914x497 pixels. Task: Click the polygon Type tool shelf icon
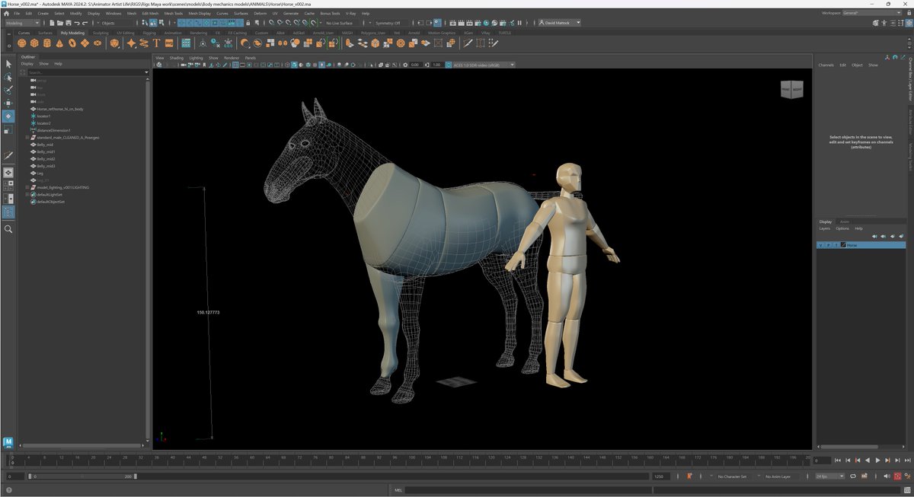coord(156,43)
